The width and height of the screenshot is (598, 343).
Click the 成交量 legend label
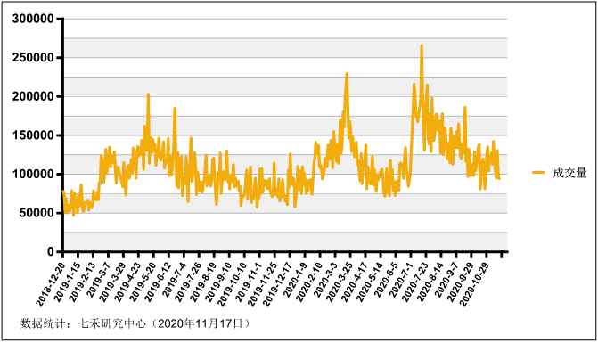pyautogui.click(x=569, y=173)
